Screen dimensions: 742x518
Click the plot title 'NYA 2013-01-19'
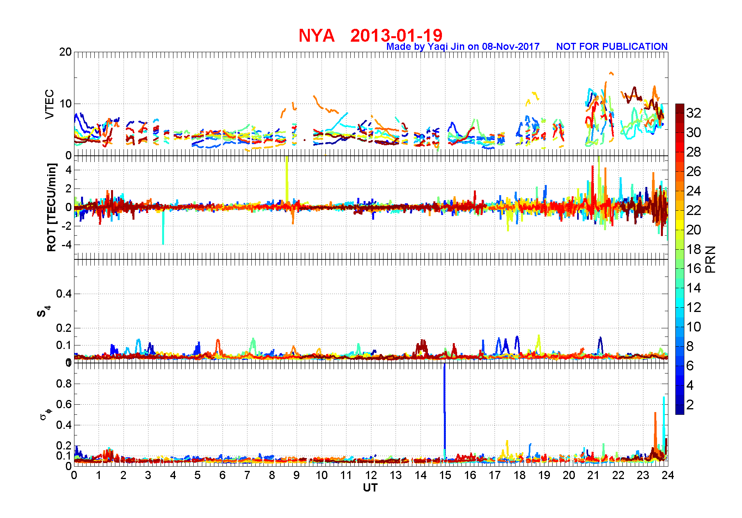pos(371,35)
